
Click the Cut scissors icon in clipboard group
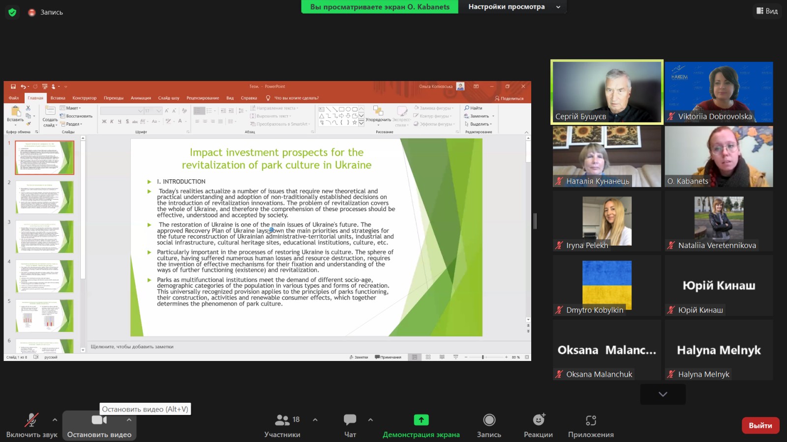[x=28, y=108]
